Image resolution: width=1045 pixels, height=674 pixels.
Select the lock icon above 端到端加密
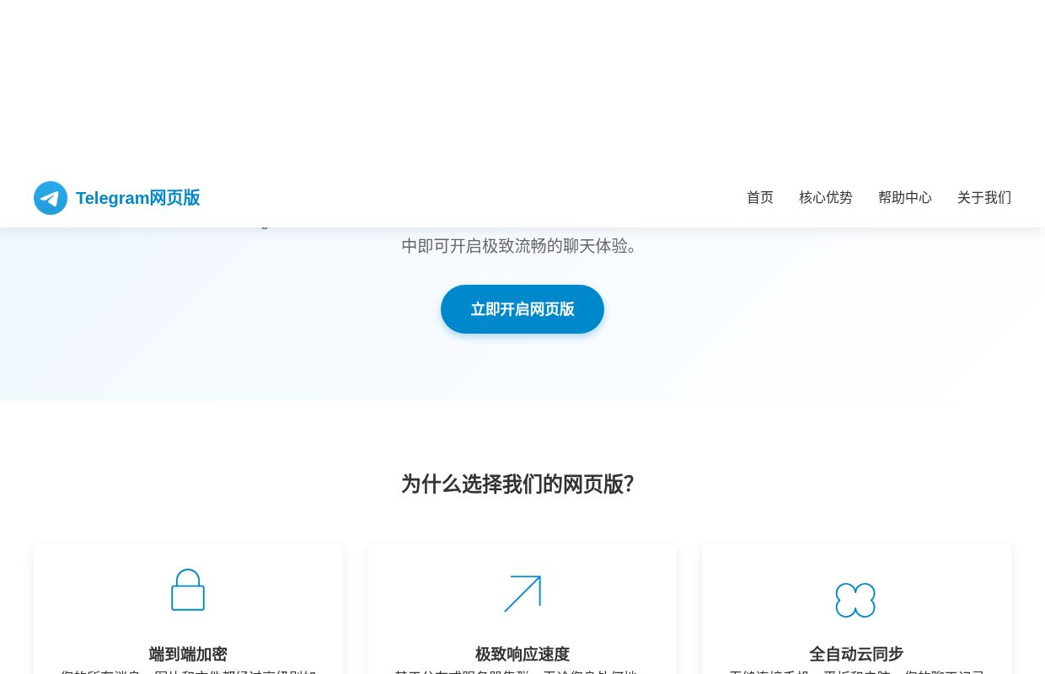(188, 590)
